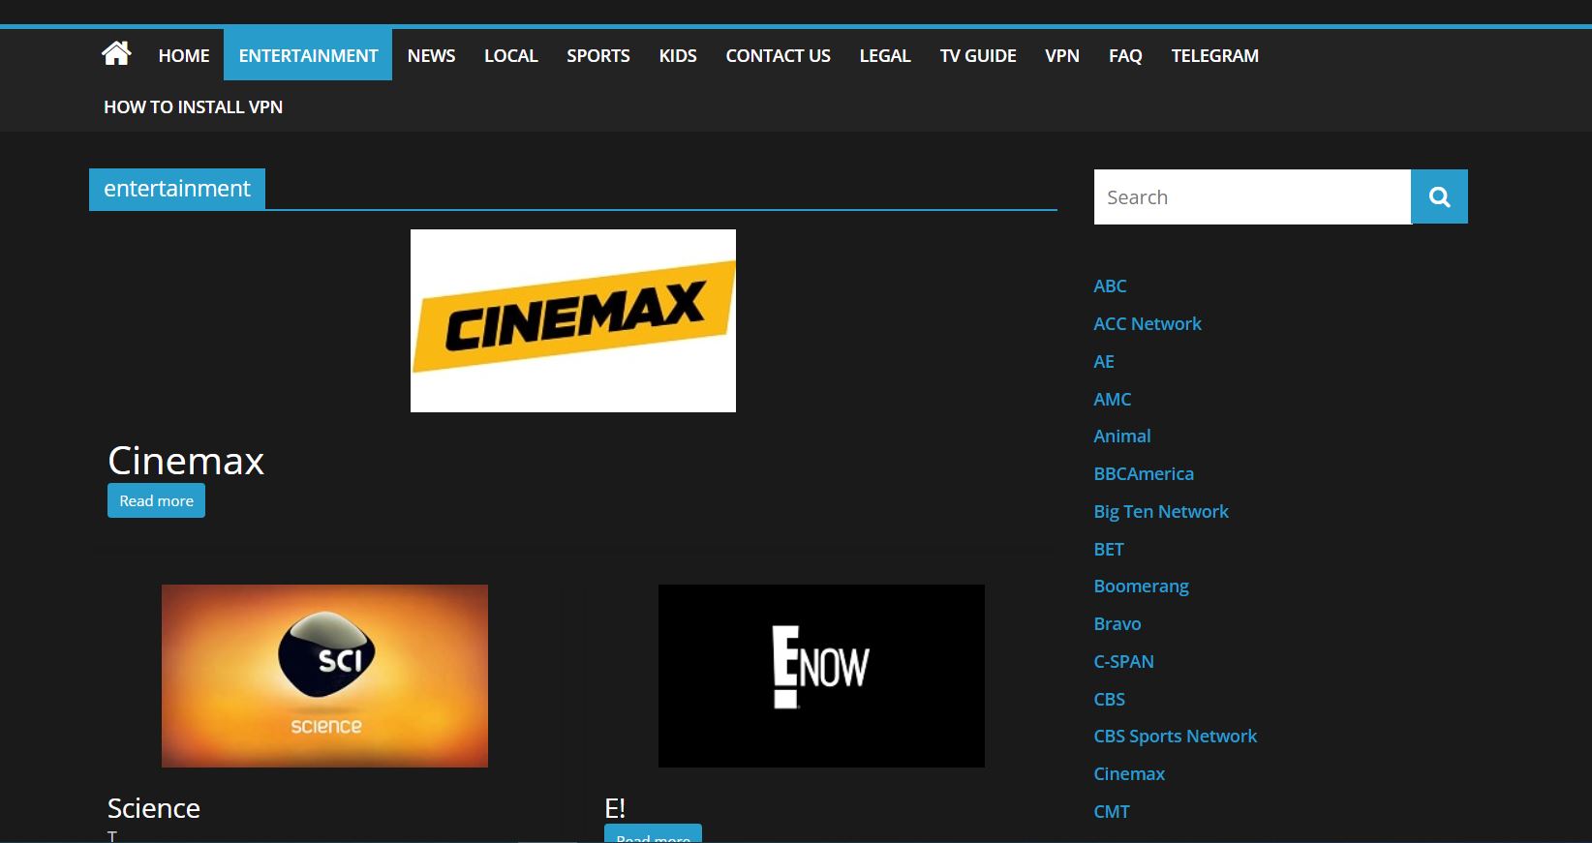The height and width of the screenshot is (843, 1592).
Task: Open the KIDS category
Action: click(678, 55)
